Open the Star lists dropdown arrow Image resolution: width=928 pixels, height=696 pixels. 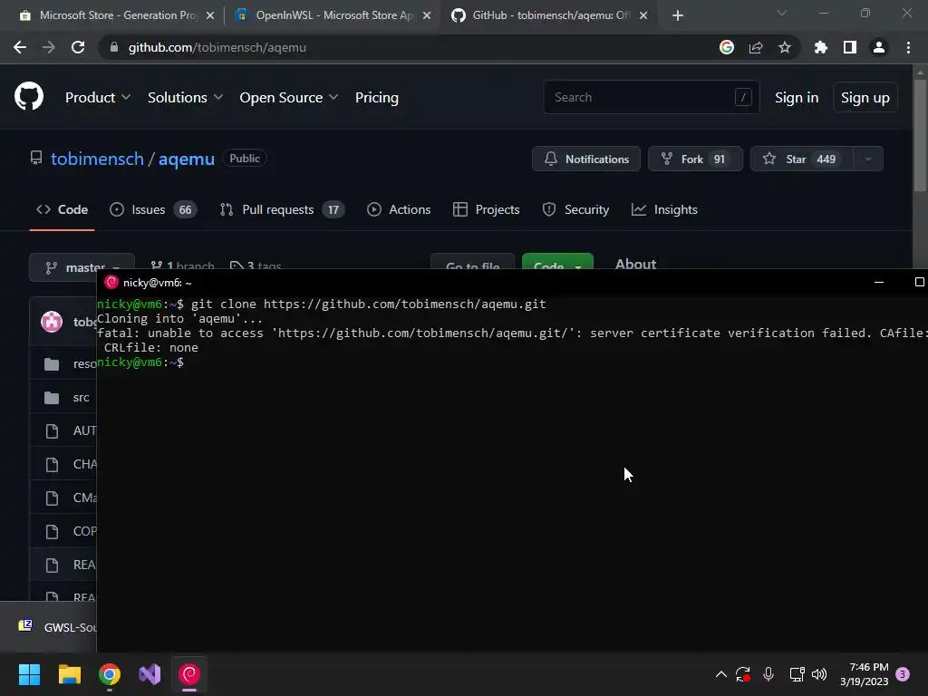click(x=867, y=159)
